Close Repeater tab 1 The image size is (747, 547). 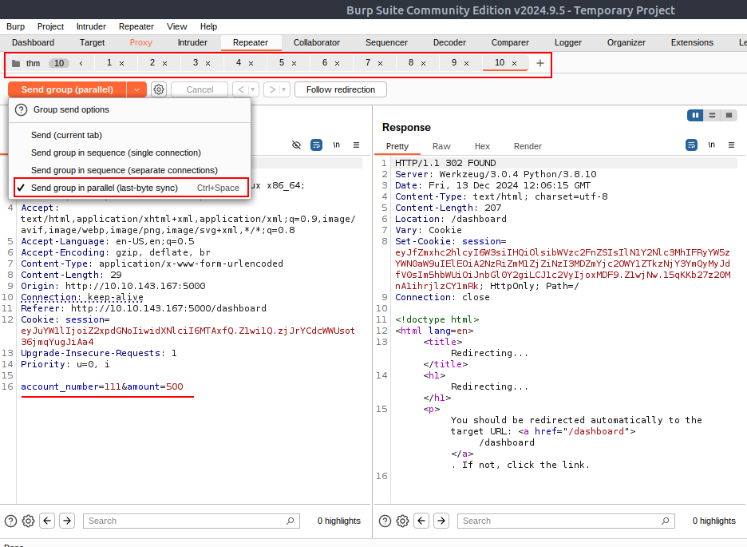[x=121, y=63]
